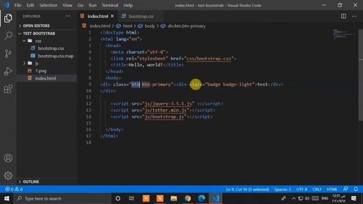Open Explorer Views and More Actions ellipsis
The width and height of the screenshot is (363, 204).
68,16
